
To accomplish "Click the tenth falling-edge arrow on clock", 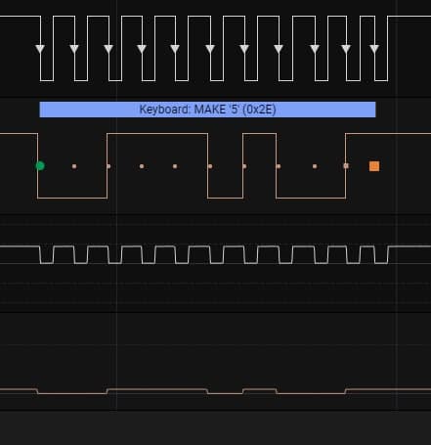I will [346, 49].
